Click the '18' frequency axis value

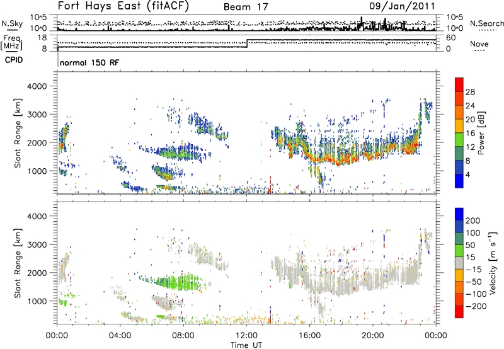[42, 38]
